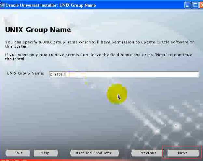Minimize the installer window

(188, 5)
